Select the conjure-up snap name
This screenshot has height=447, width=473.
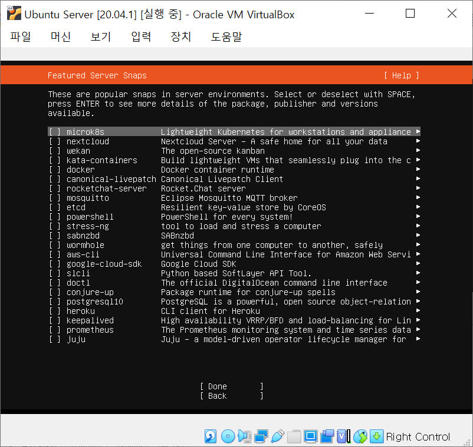pyautogui.click(x=90, y=292)
